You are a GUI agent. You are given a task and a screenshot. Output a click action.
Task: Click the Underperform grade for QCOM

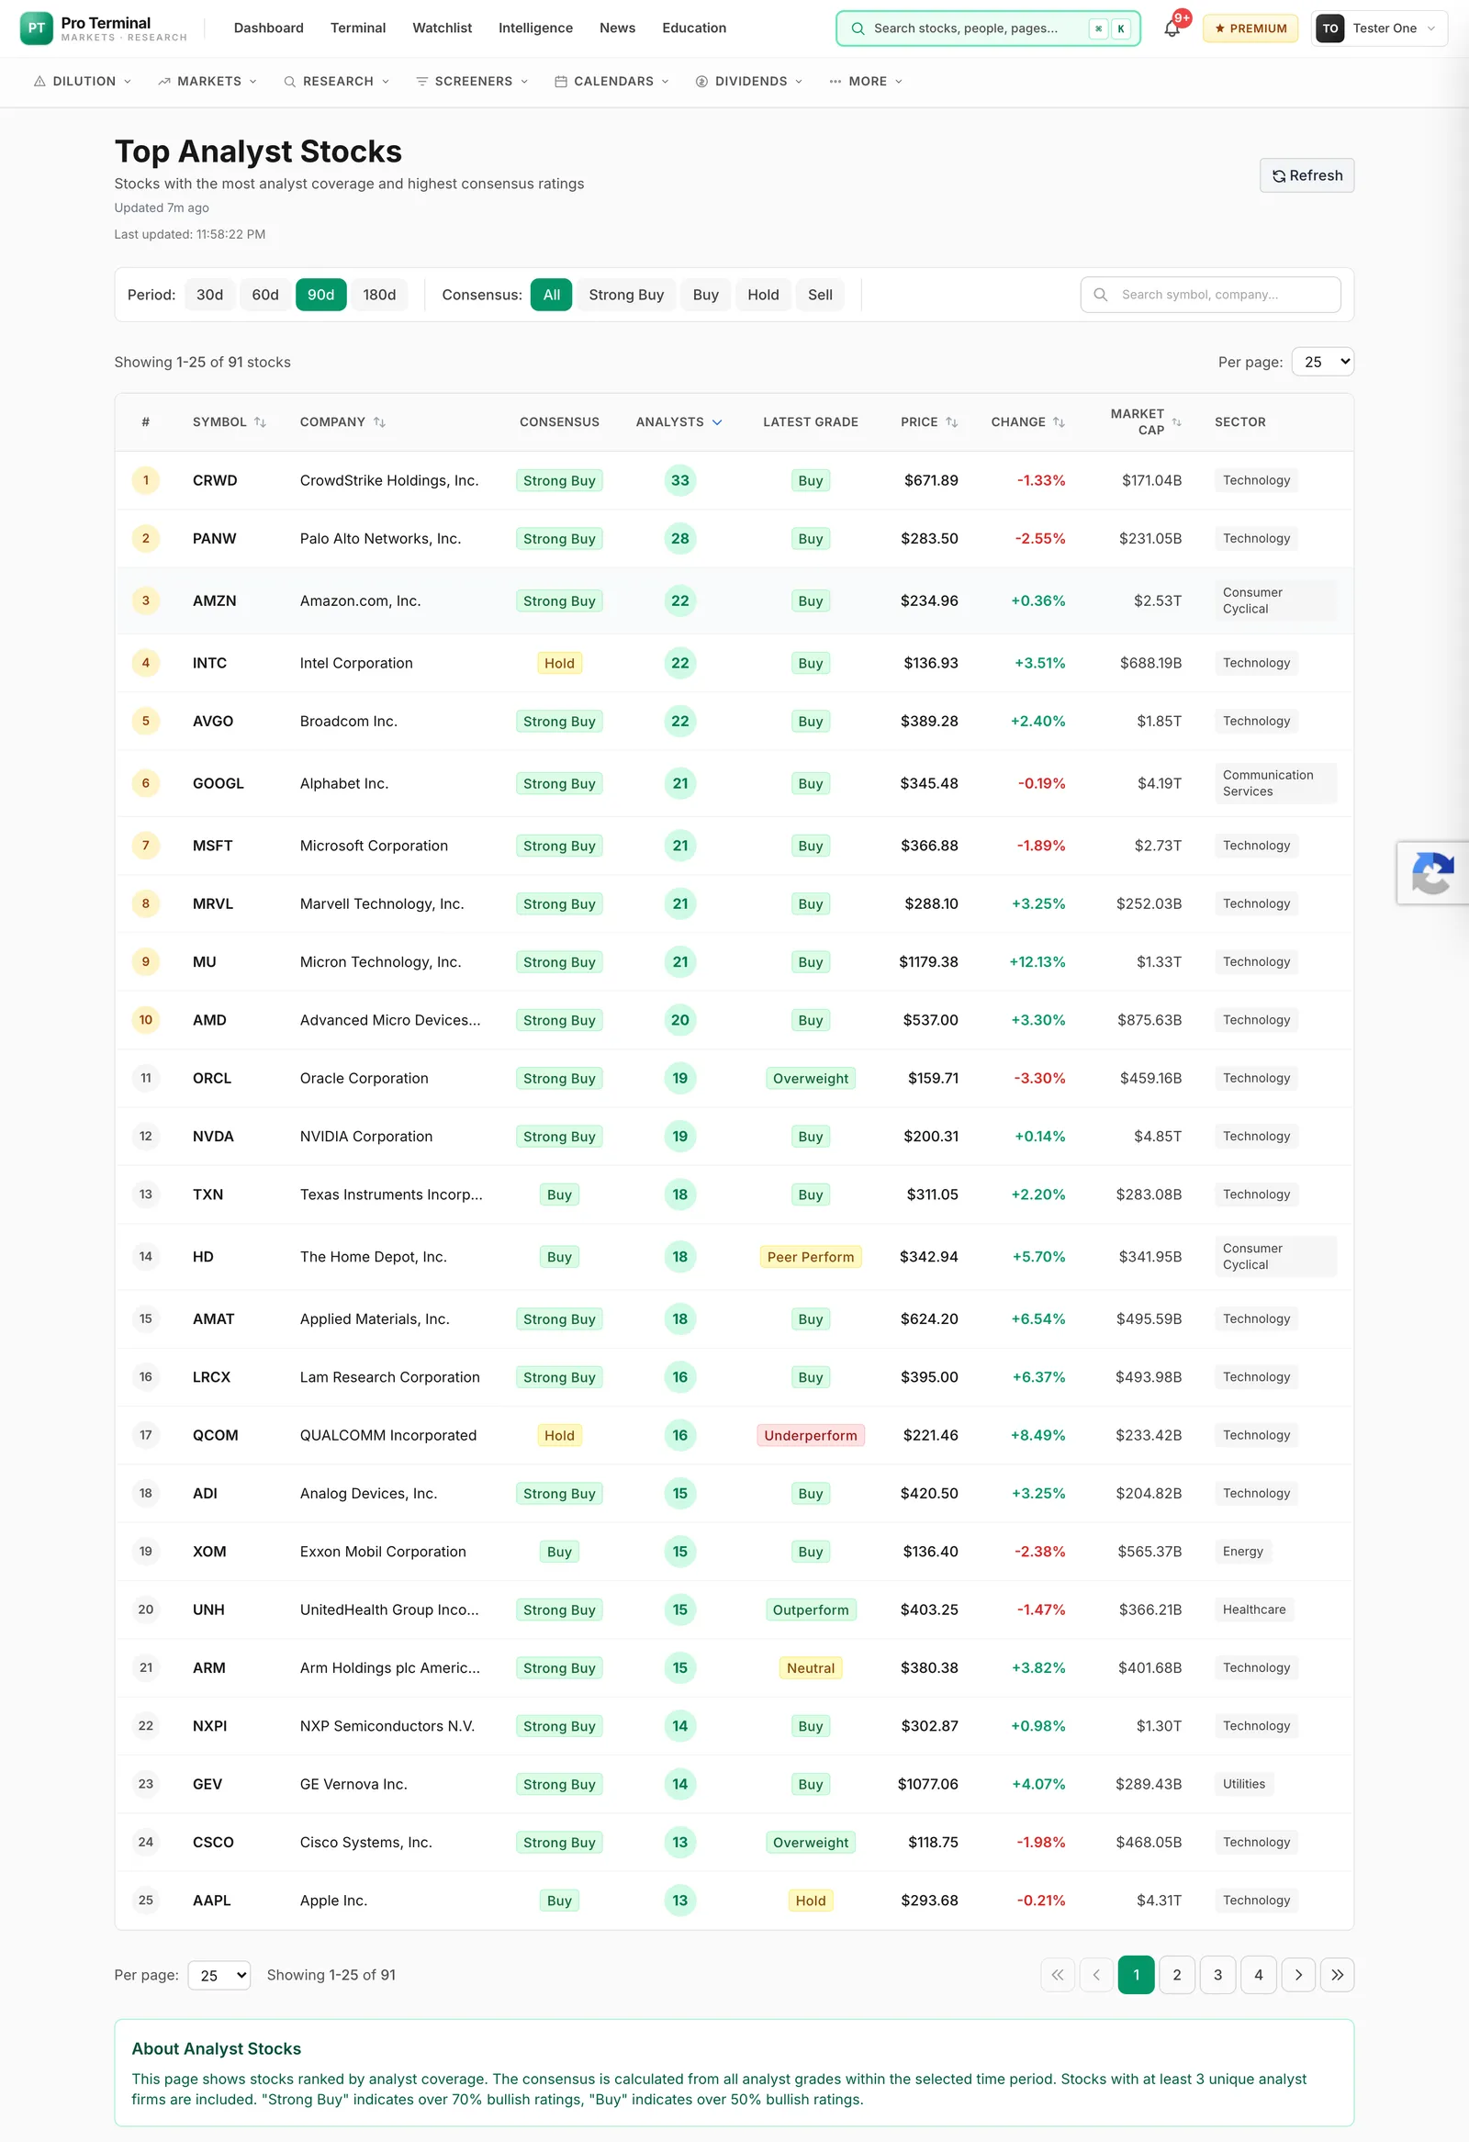(811, 1435)
